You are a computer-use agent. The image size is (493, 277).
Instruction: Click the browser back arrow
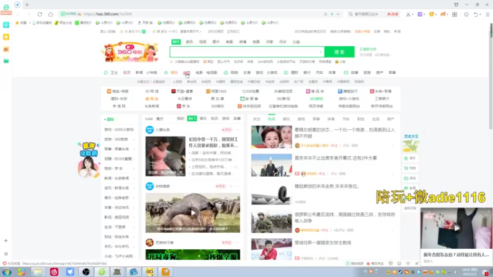18,14
